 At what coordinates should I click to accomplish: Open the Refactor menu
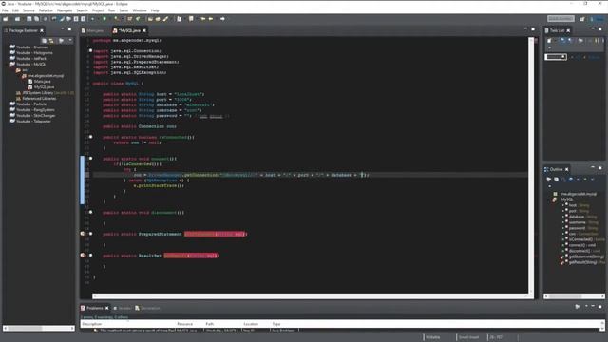point(46,10)
